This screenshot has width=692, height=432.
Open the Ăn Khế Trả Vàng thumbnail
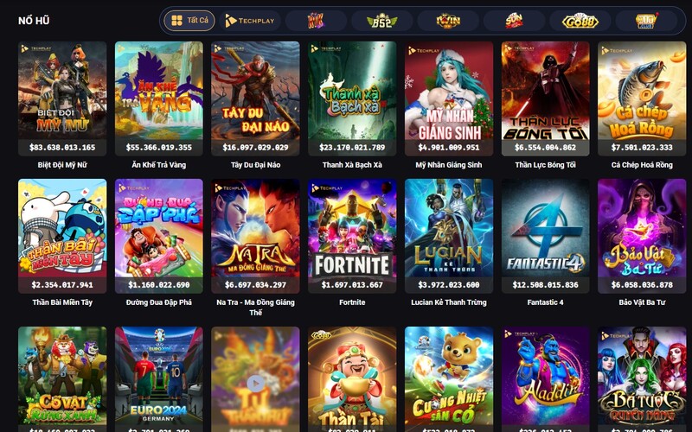(159, 98)
